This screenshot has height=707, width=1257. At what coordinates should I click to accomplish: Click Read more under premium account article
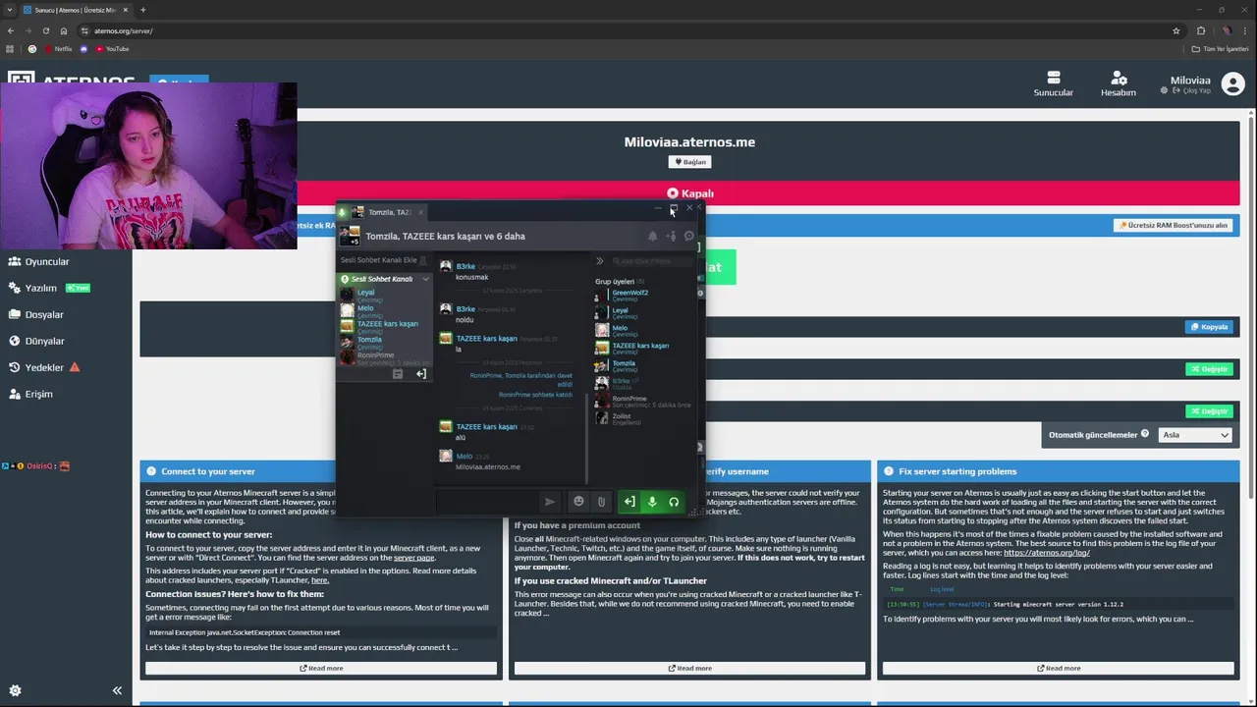(689, 669)
